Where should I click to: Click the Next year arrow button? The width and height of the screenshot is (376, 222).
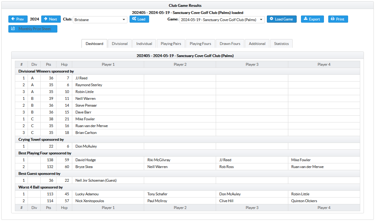pos(51,19)
